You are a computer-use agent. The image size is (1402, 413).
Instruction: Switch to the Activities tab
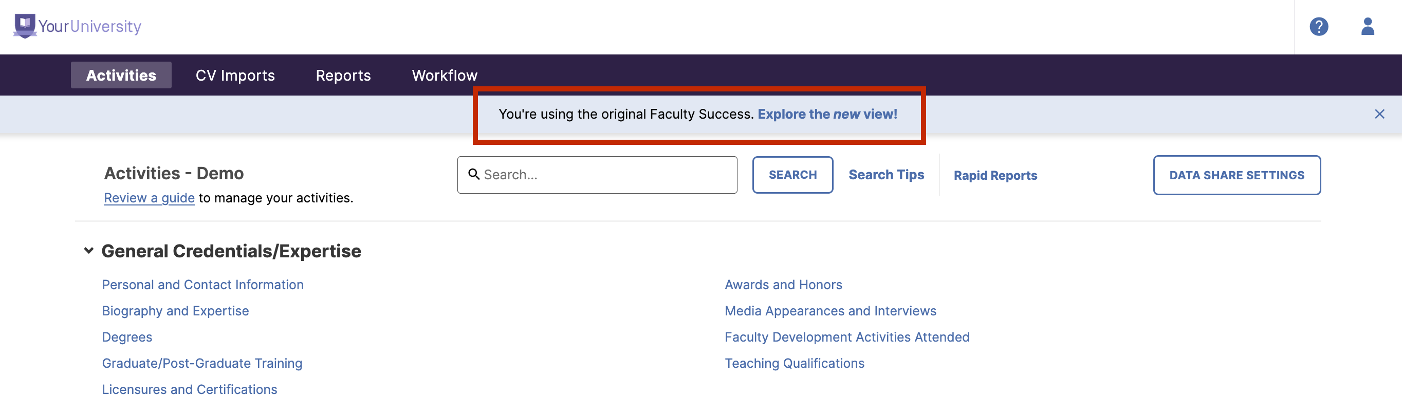tap(121, 75)
